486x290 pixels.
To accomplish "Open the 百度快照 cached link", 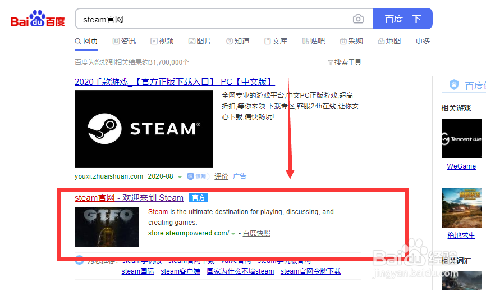I will pyautogui.click(x=256, y=233).
